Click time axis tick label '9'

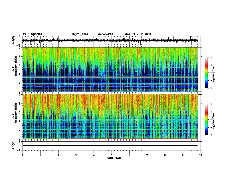click(x=183, y=155)
